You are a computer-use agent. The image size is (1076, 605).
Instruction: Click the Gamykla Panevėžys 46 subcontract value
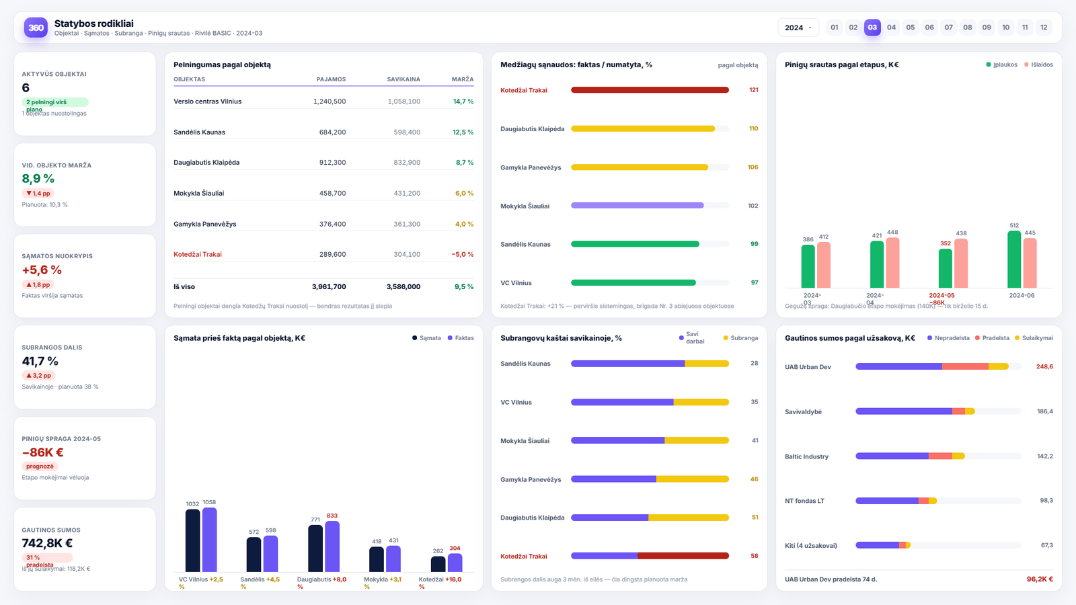point(755,479)
